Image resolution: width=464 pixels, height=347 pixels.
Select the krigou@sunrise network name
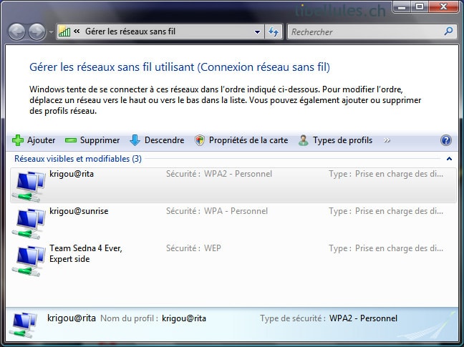(x=79, y=211)
